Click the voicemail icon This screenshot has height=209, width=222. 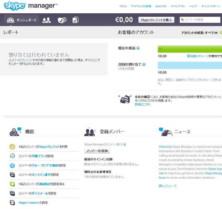pos(12,193)
